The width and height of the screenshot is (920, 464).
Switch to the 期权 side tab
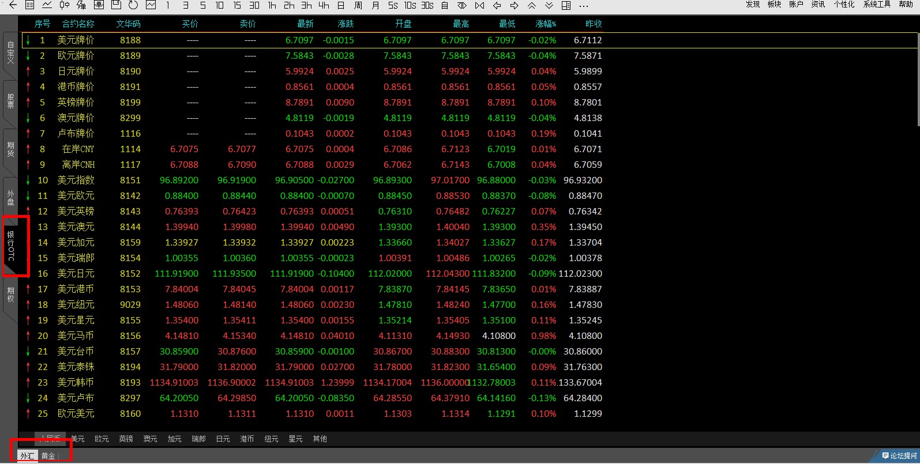tap(10, 294)
